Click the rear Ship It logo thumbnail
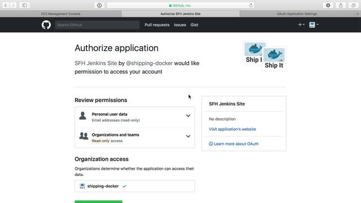Screen dimensions: 361x203 click(253, 54)
